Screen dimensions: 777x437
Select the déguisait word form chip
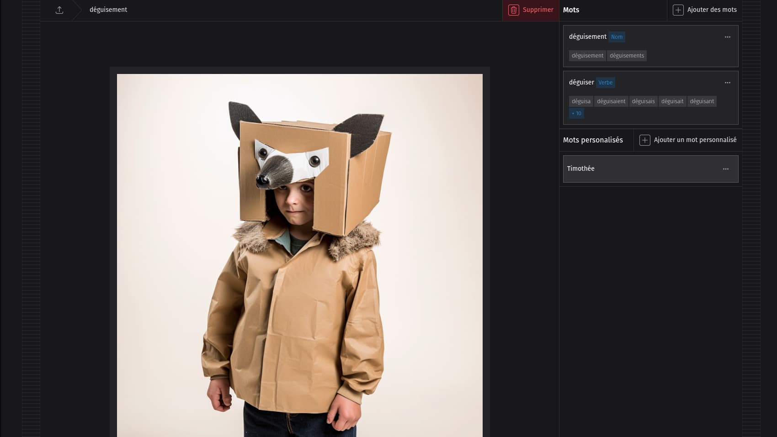coord(672,101)
